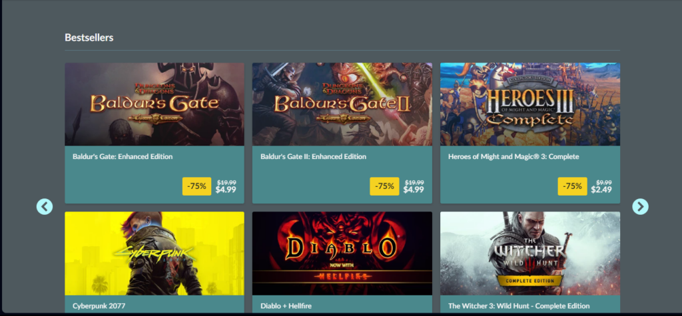Open the Diablo + Hellfire cover image
Screen dimensions: 682x316
342,253
